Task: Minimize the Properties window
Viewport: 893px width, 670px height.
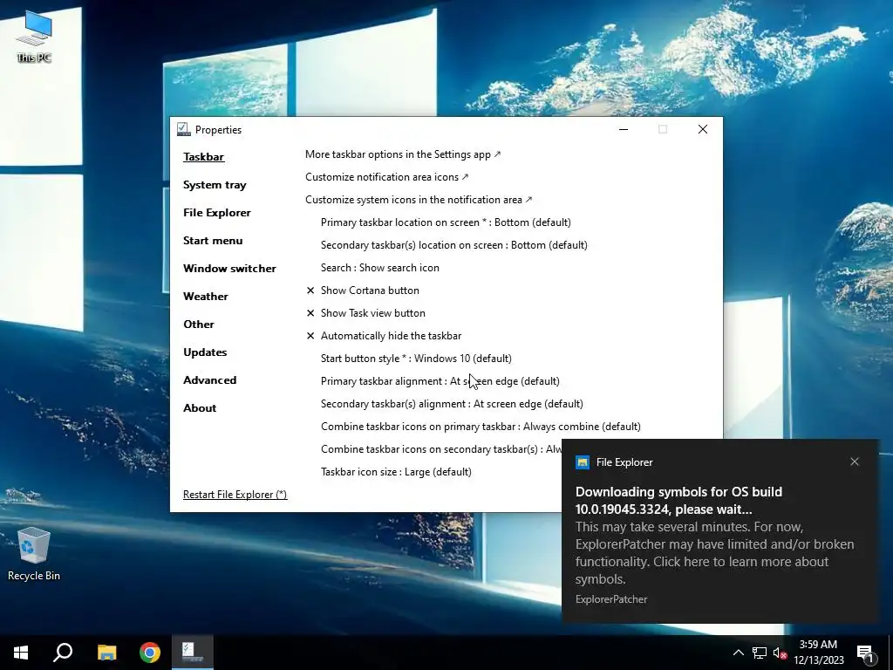Action: pyautogui.click(x=624, y=129)
